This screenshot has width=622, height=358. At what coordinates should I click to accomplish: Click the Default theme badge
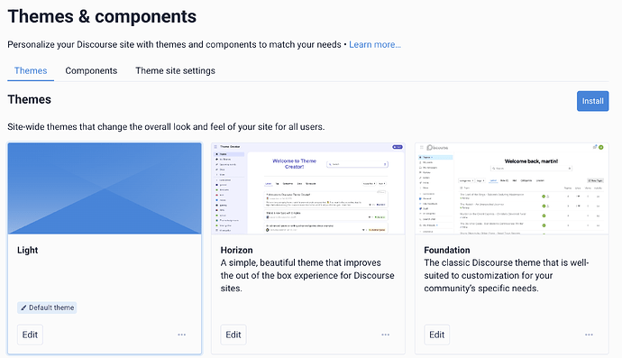(47, 308)
